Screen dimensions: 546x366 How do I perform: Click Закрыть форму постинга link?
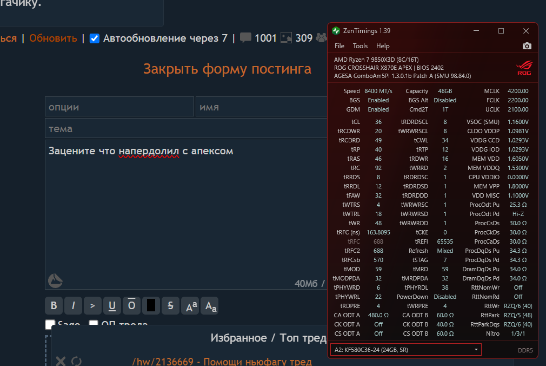227,69
